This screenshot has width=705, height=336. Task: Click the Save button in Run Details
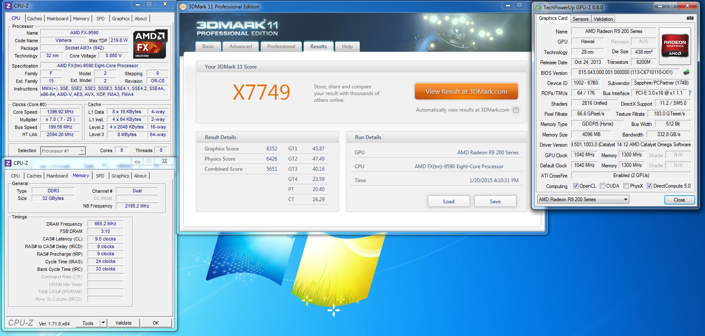(x=495, y=201)
